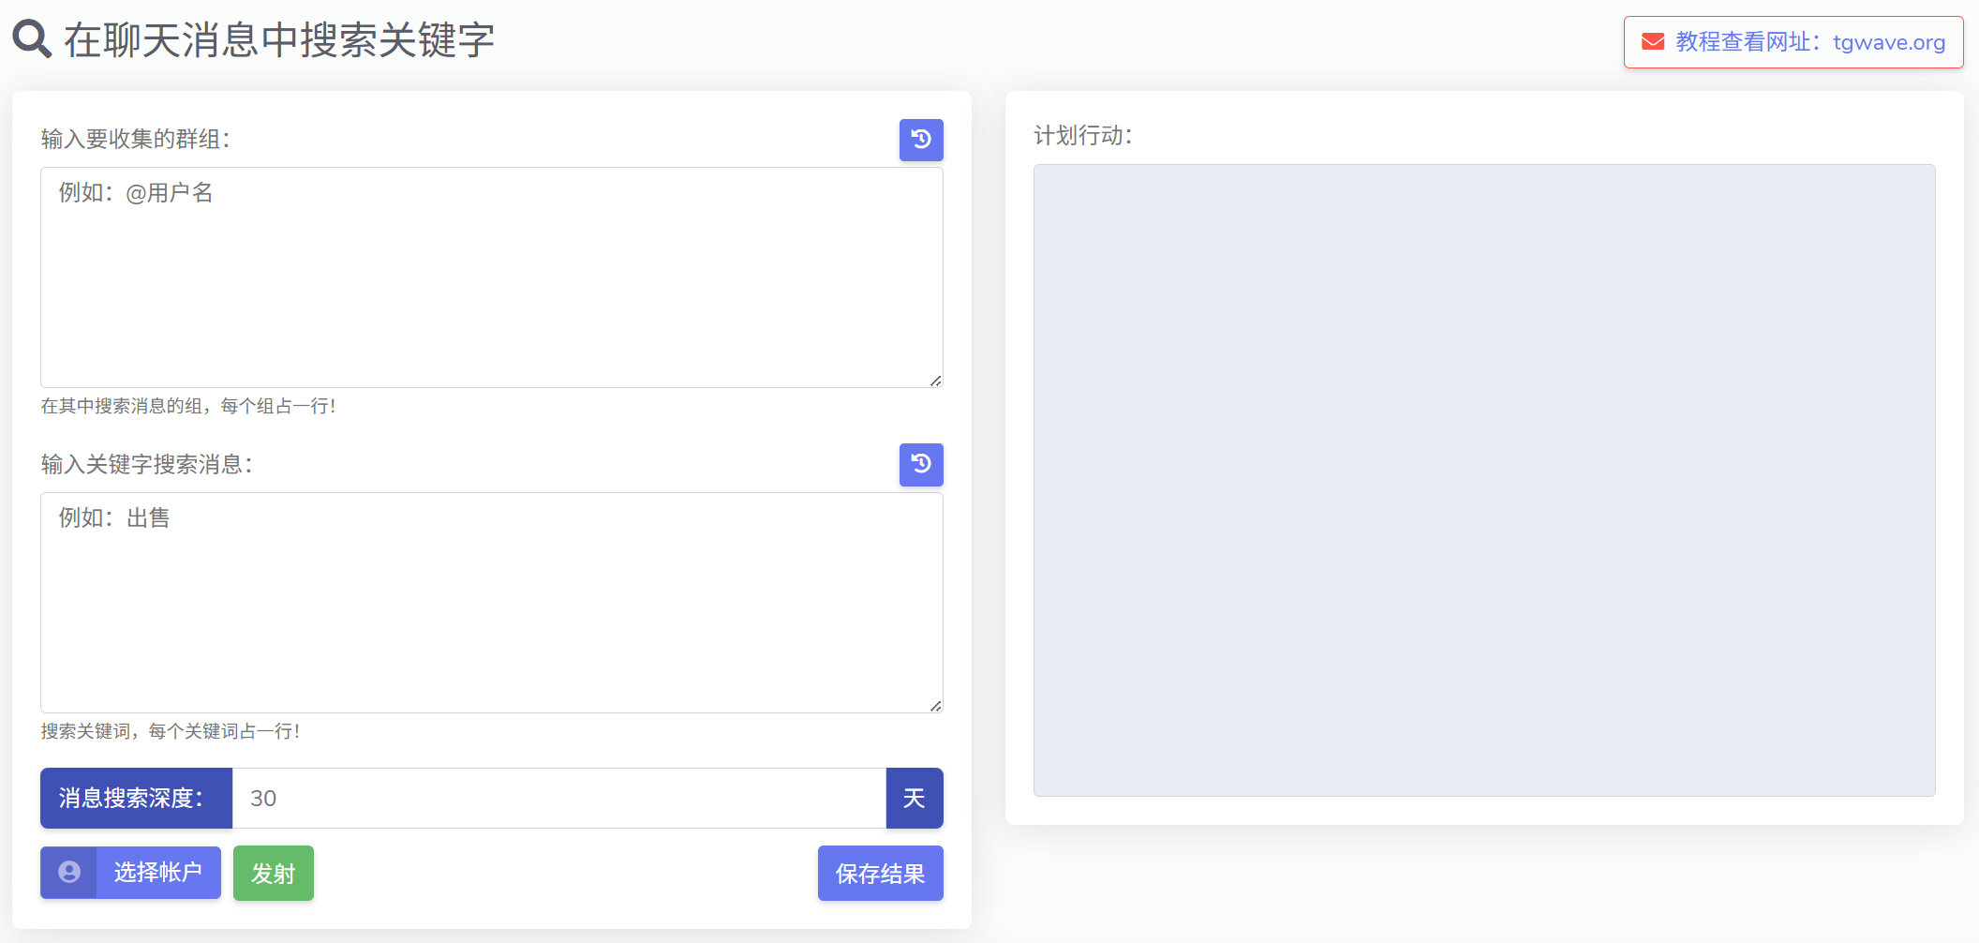
Task: Click the 选择帐户 button label
Action: coord(157,873)
